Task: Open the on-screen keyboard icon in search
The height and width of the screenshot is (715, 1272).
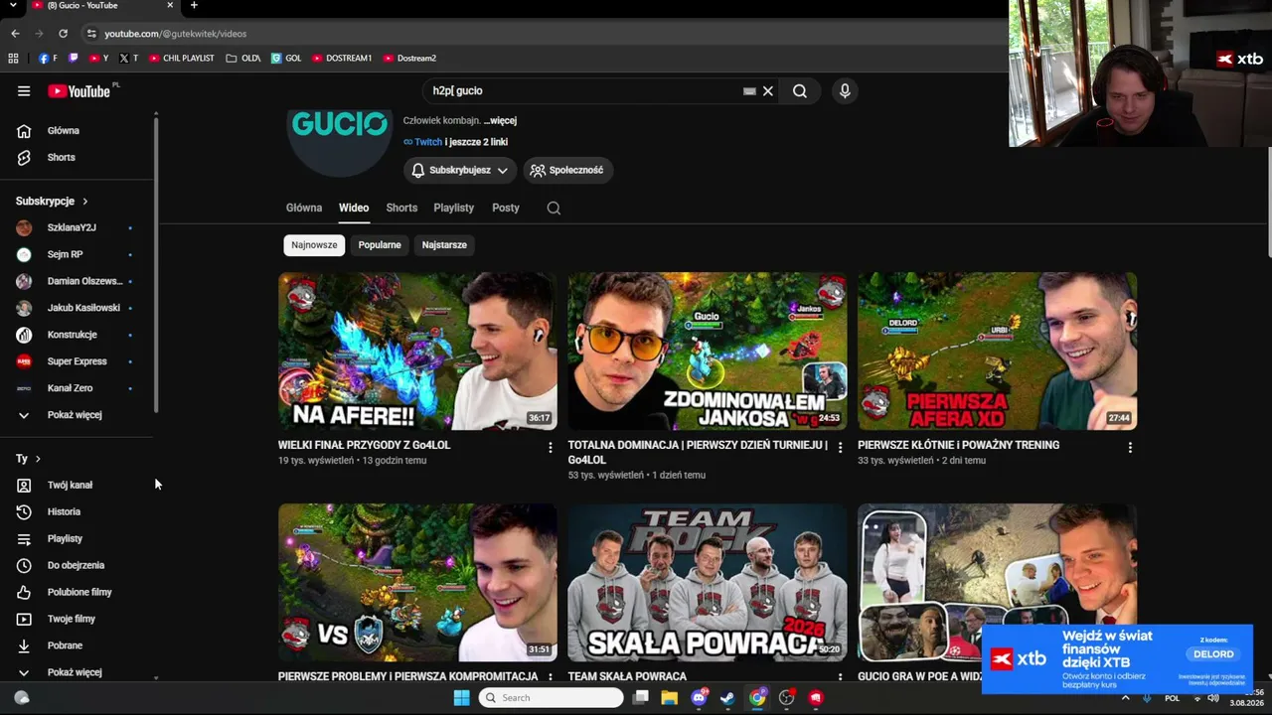Action: 749,91
